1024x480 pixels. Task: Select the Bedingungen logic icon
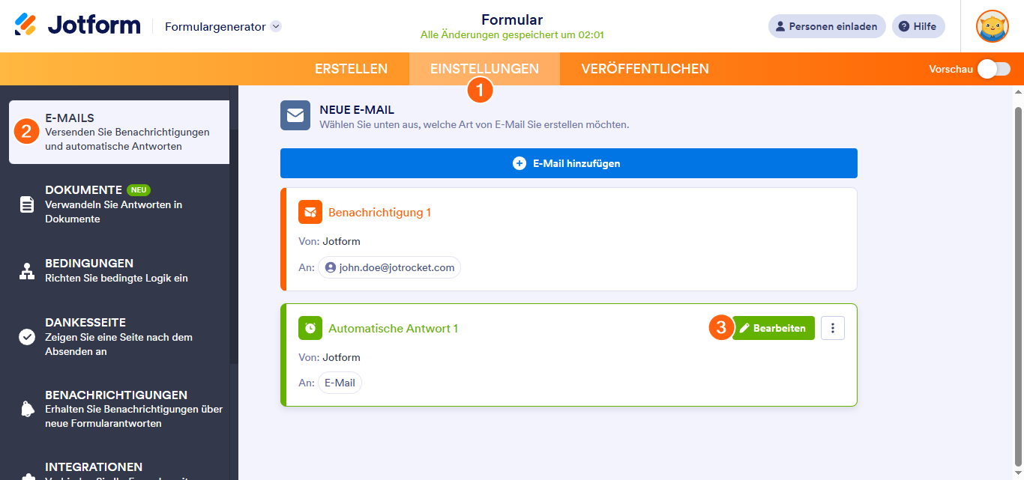click(27, 271)
